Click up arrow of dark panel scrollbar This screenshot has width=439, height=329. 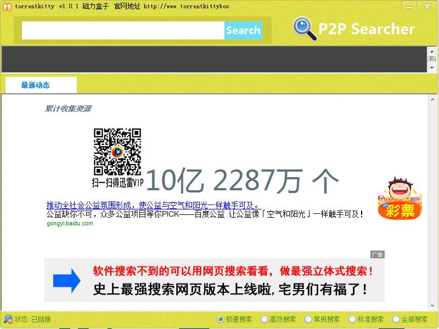click(432, 51)
